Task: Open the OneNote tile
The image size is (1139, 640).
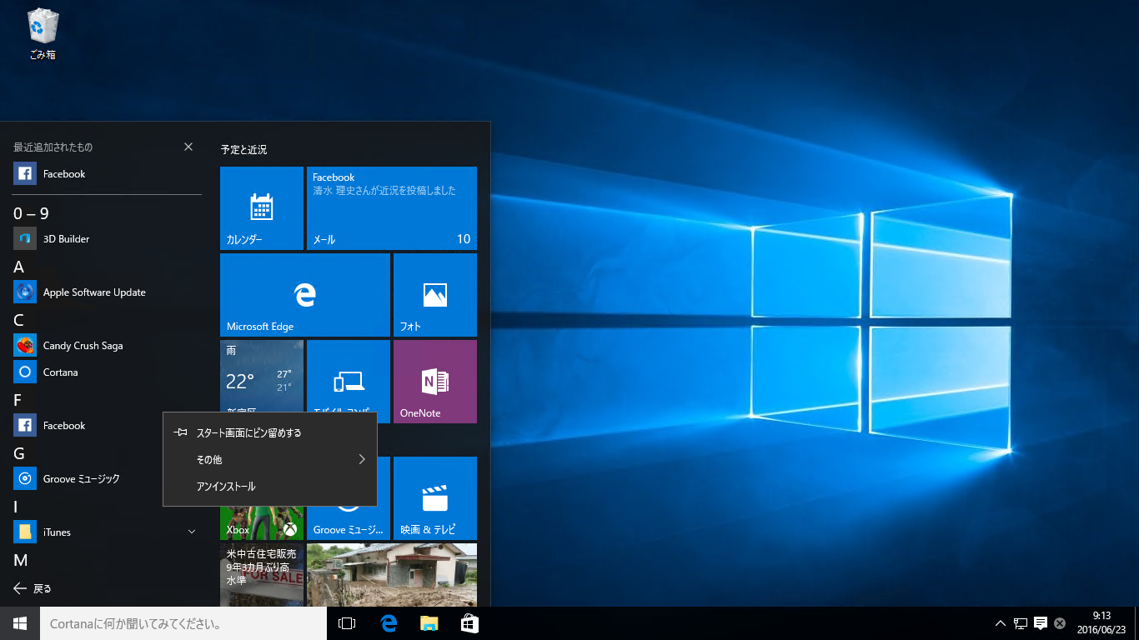Action: (x=435, y=382)
